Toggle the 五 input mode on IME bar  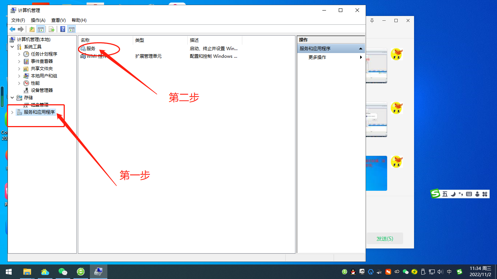[x=445, y=194]
